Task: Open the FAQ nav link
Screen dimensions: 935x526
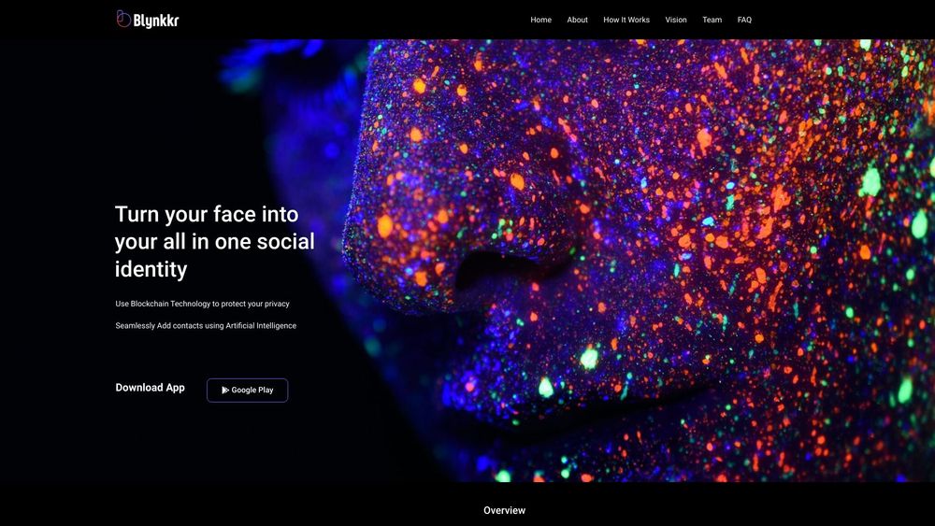Action: pyautogui.click(x=744, y=20)
